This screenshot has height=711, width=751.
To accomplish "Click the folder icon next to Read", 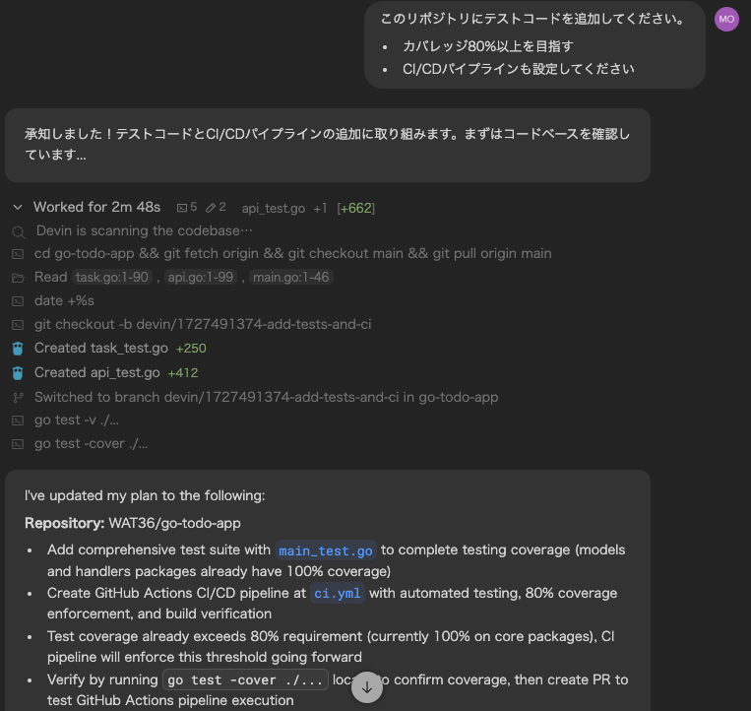I will (x=18, y=278).
